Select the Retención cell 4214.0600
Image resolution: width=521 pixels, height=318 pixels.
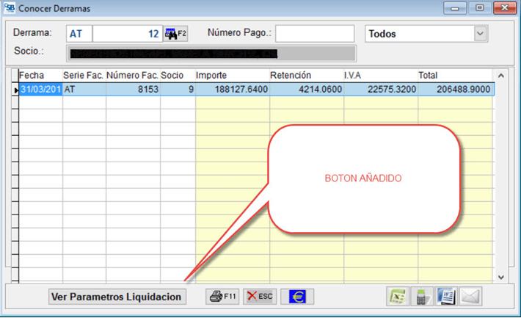[307, 89]
